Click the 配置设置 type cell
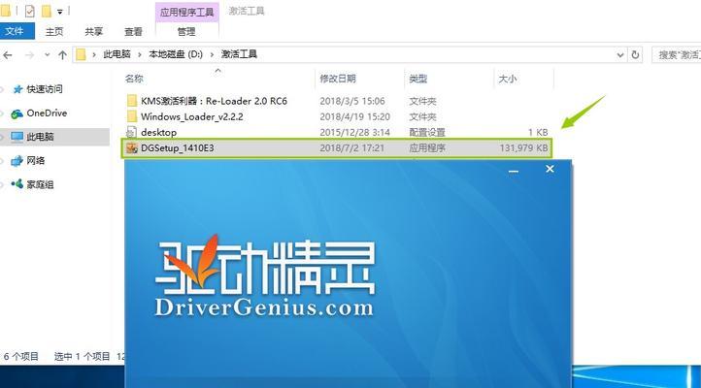Viewport: 701px width, 388px height. [x=427, y=132]
